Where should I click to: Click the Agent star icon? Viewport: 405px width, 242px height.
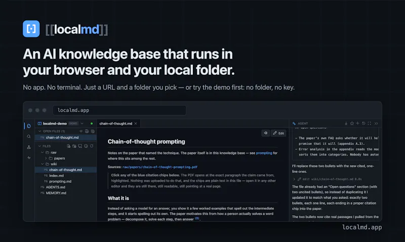tap(352, 123)
